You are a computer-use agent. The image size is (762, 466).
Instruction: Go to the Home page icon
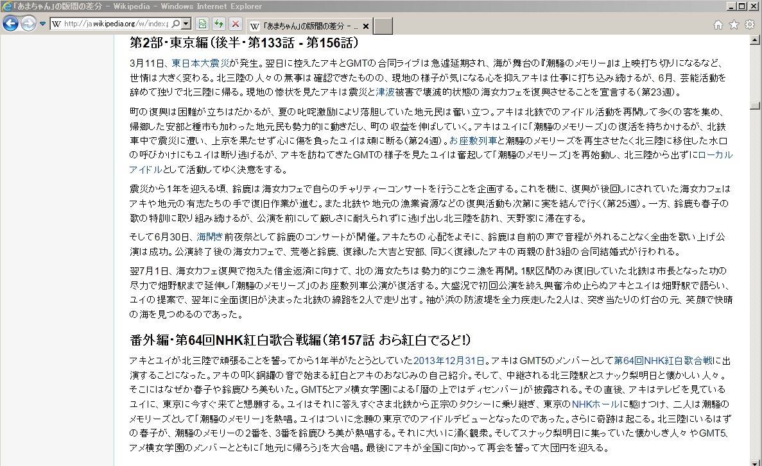(718, 24)
